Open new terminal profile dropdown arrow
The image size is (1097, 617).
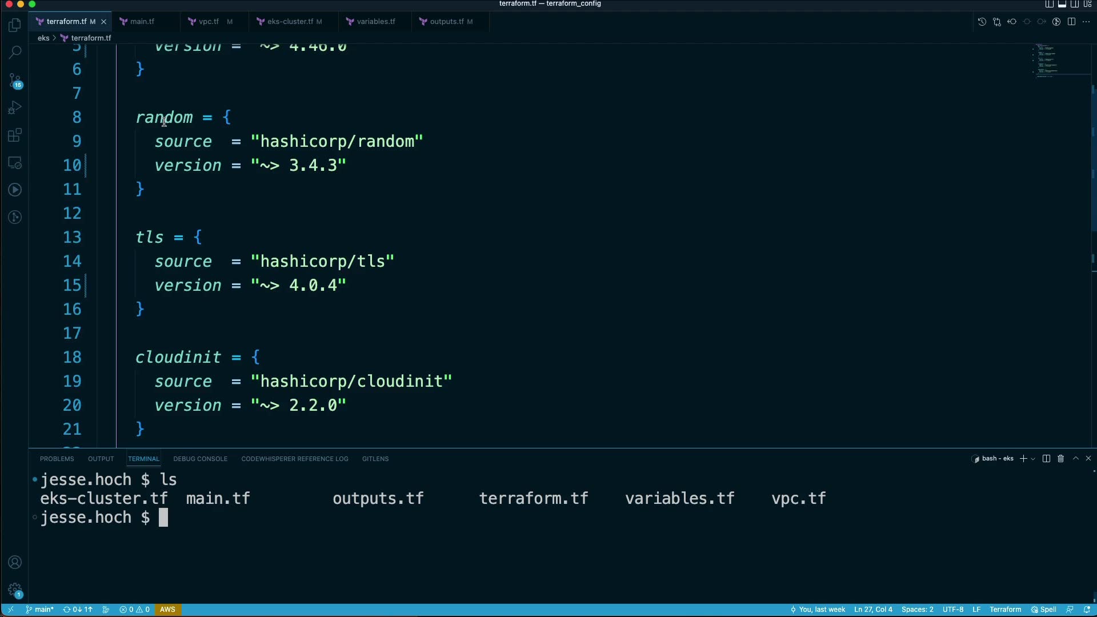click(1033, 459)
